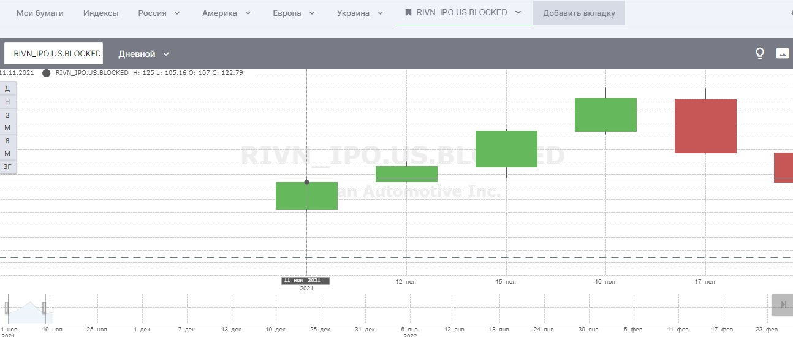
Task: Set chart range to ЗГ
Action: (8, 166)
